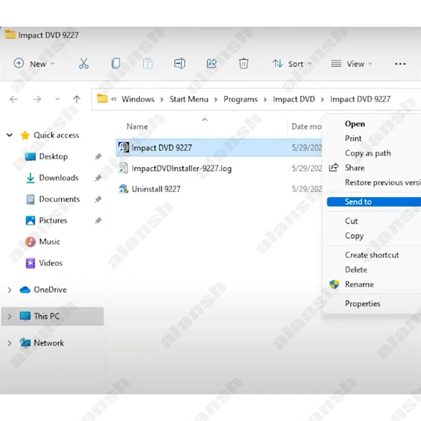Click the Documents icon in sidebar
This screenshot has height=421, width=421.
click(x=30, y=199)
